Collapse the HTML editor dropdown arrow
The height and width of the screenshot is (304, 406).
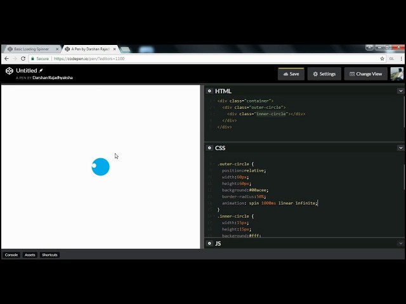[400, 91]
